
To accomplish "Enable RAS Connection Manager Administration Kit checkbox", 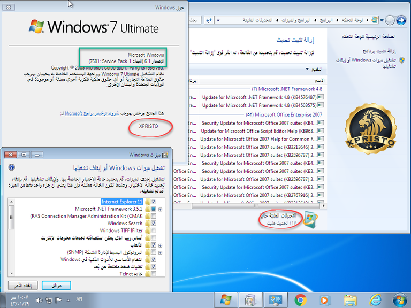I will point(154,216).
